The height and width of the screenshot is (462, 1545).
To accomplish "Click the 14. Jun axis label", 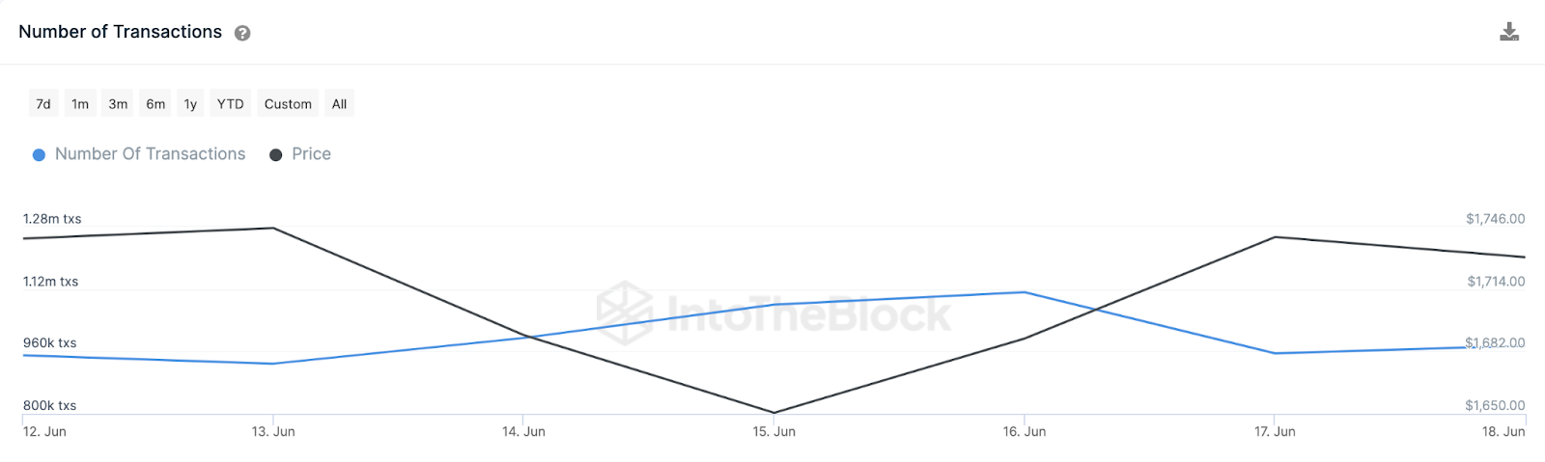I will (523, 432).
